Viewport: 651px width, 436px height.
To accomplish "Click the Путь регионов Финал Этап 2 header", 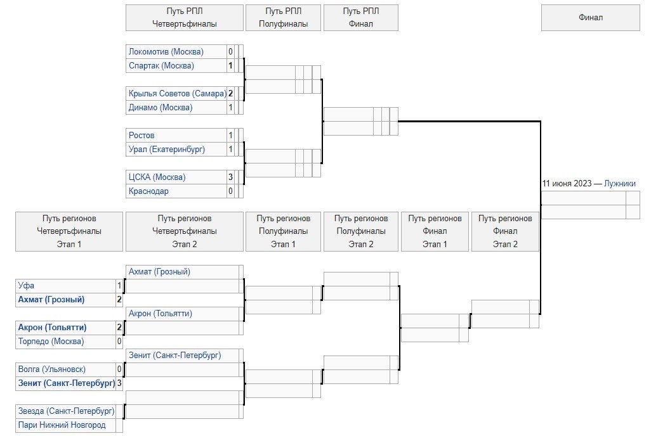I will click(x=505, y=231).
